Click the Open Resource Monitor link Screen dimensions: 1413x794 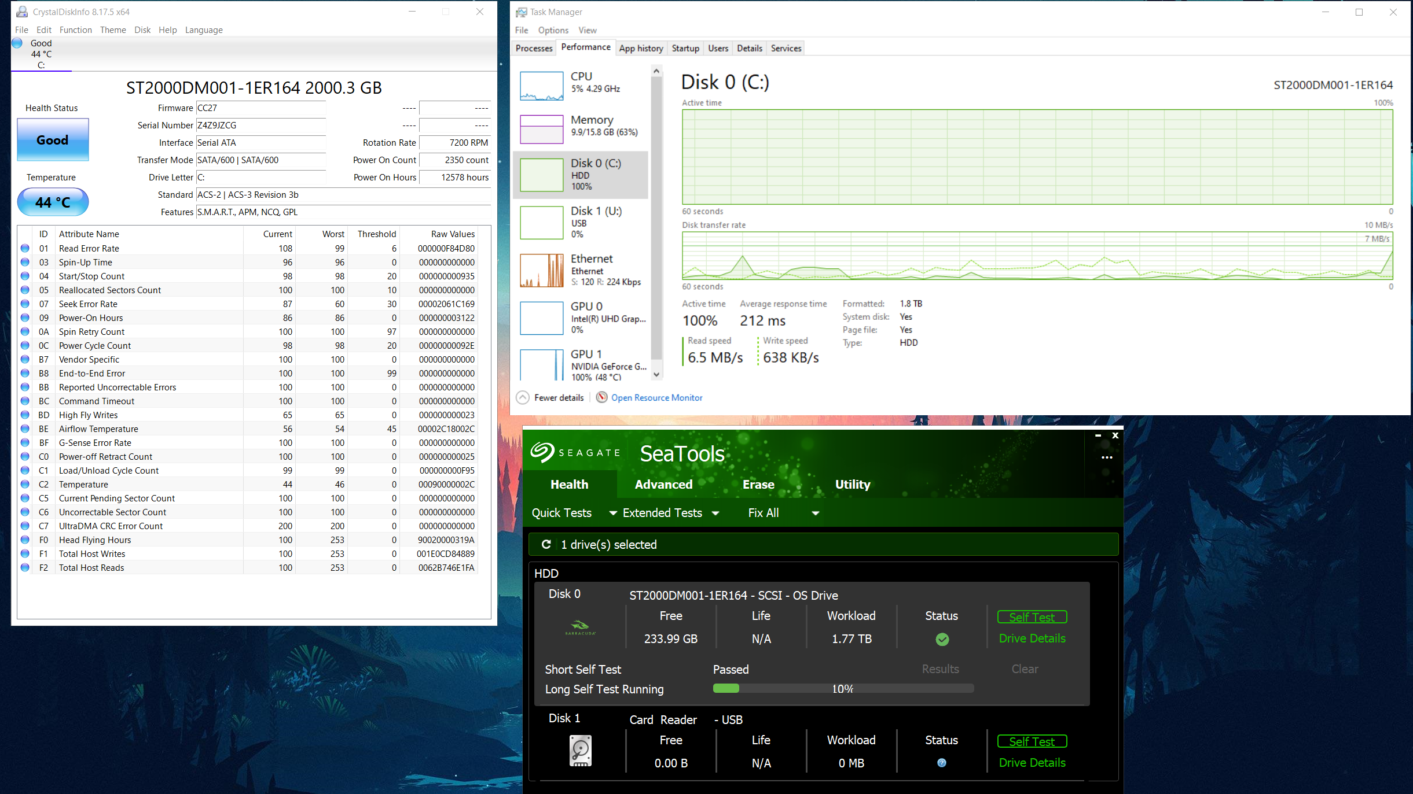(x=656, y=397)
